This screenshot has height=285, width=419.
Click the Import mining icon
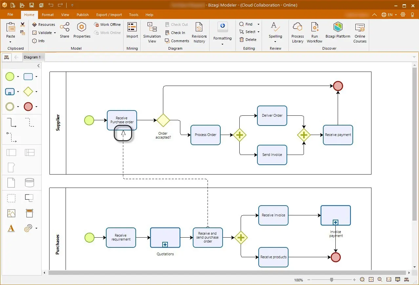pos(132,27)
